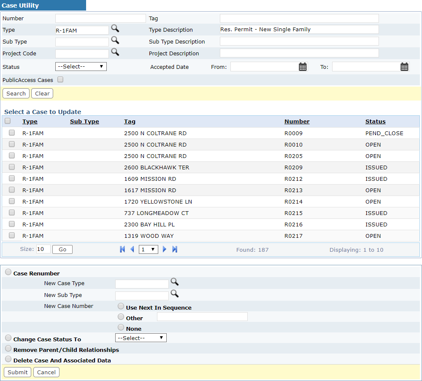422x381 pixels.
Task: Enable the PublicAccess Cases checkbox
Action: pyautogui.click(x=60, y=79)
